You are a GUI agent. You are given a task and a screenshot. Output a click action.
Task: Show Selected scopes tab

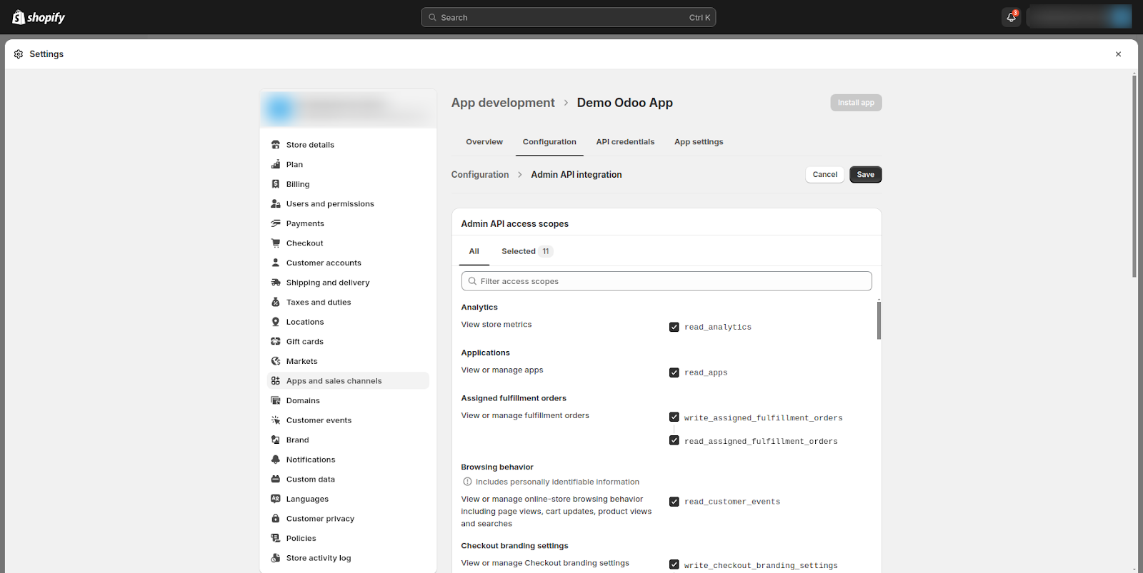coord(526,251)
